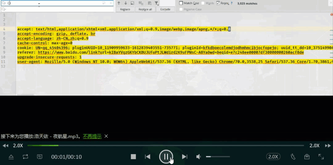Open the 2.0X playback speed selector
The width and height of the screenshot is (333, 165).
(273, 157)
